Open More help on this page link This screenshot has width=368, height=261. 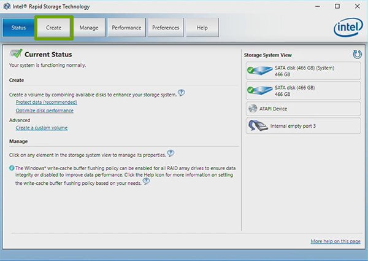coord(335,241)
